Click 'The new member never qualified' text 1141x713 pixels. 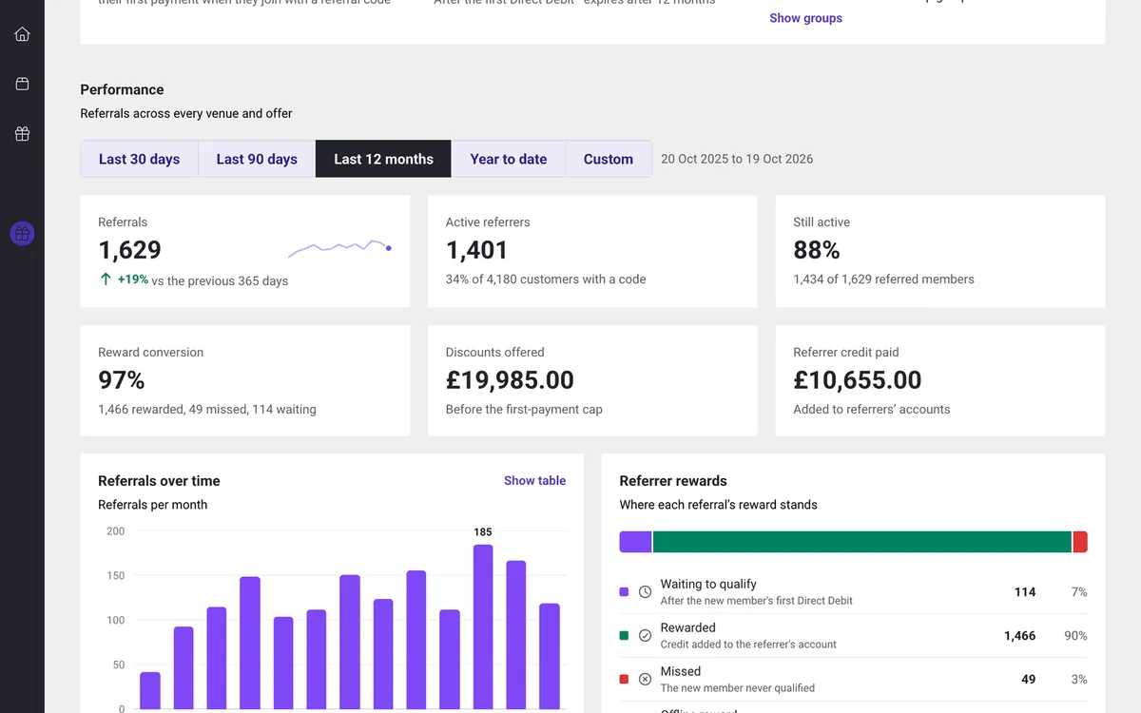(x=738, y=688)
